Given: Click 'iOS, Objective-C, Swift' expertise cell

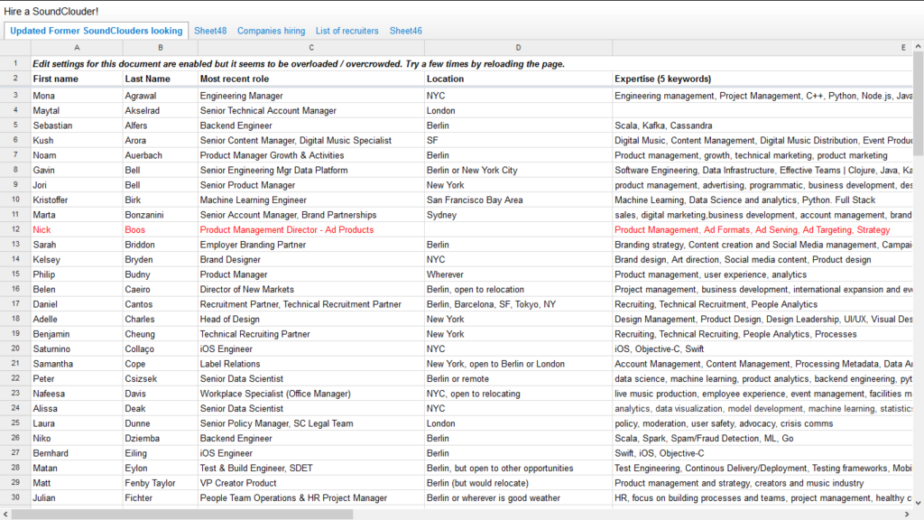Looking at the screenshot, I should (x=762, y=349).
